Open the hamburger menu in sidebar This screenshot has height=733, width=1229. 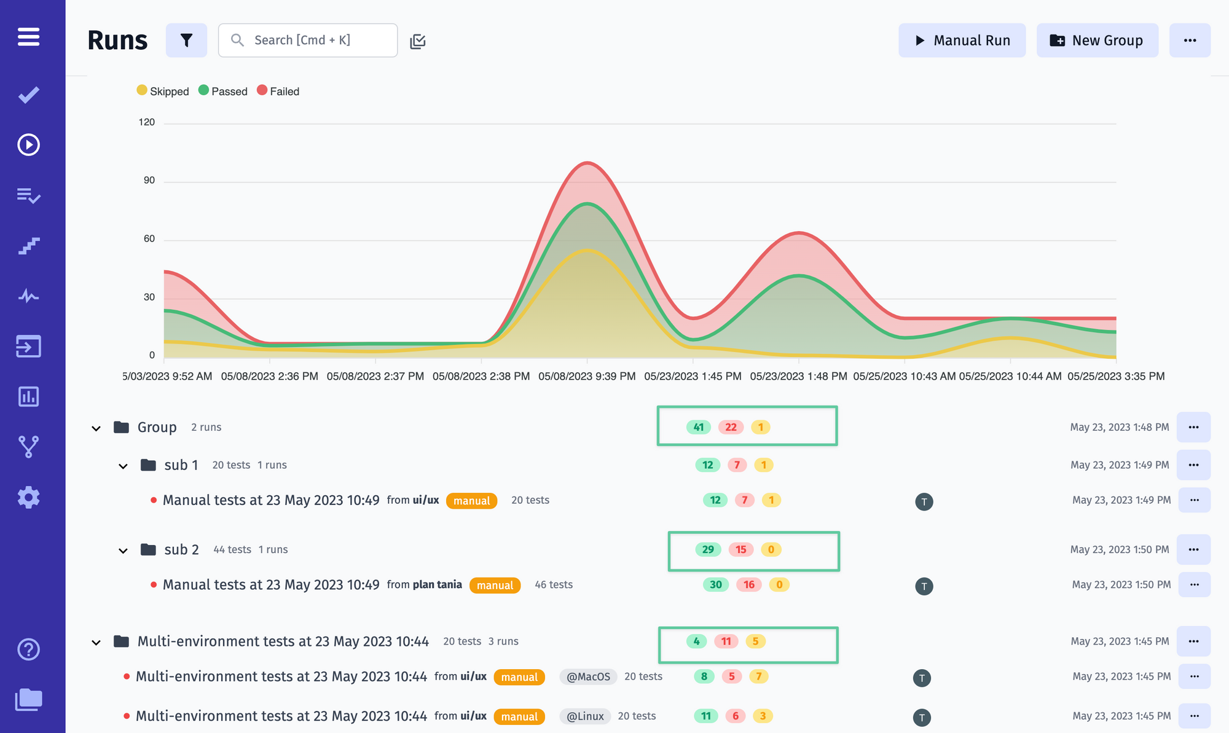pyautogui.click(x=28, y=37)
